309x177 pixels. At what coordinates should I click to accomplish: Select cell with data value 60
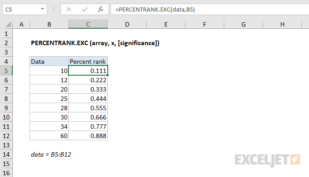(x=49, y=136)
